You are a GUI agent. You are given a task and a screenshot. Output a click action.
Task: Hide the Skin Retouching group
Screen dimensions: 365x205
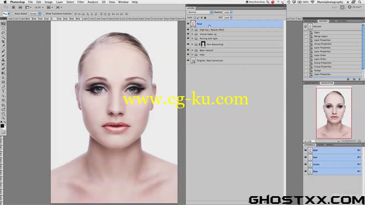[188, 44]
